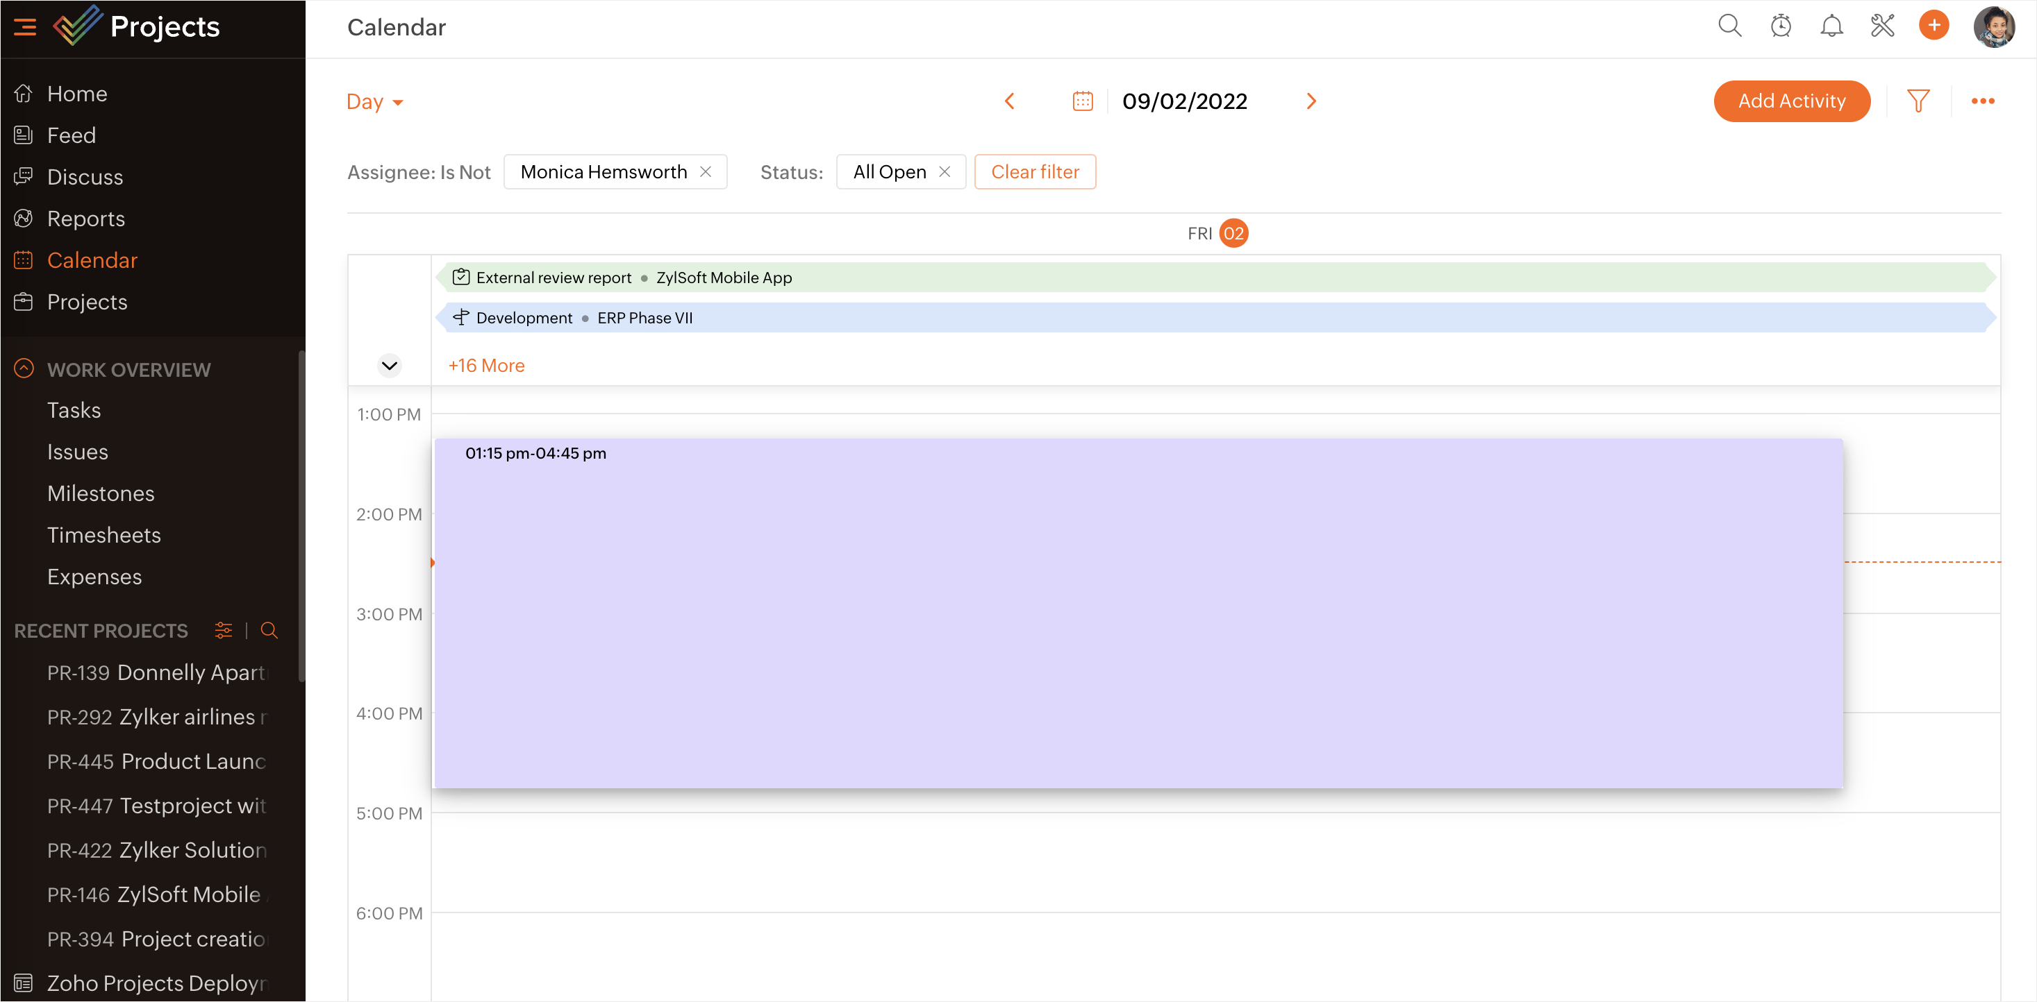Open the notifications bell
This screenshot has height=1002, width=2037.
[1831, 26]
